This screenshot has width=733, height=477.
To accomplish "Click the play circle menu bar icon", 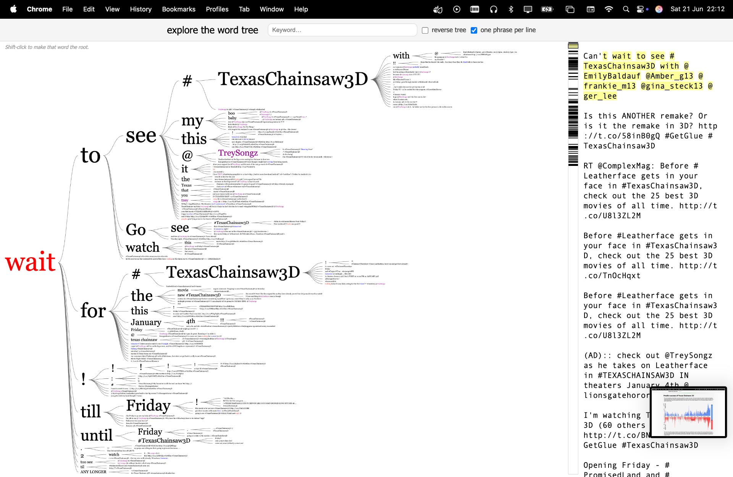I will coord(457,9).
